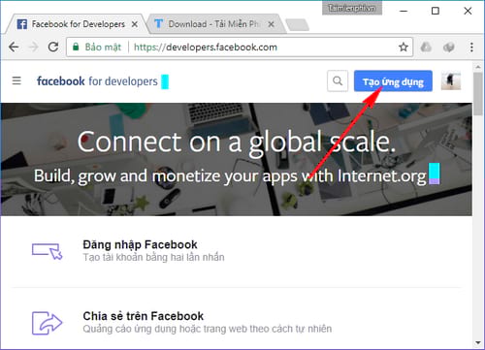Bookmark page with the star icon
Image resolution: width=485 pixels, height=350 pixels.
click(x=404, y=48)
